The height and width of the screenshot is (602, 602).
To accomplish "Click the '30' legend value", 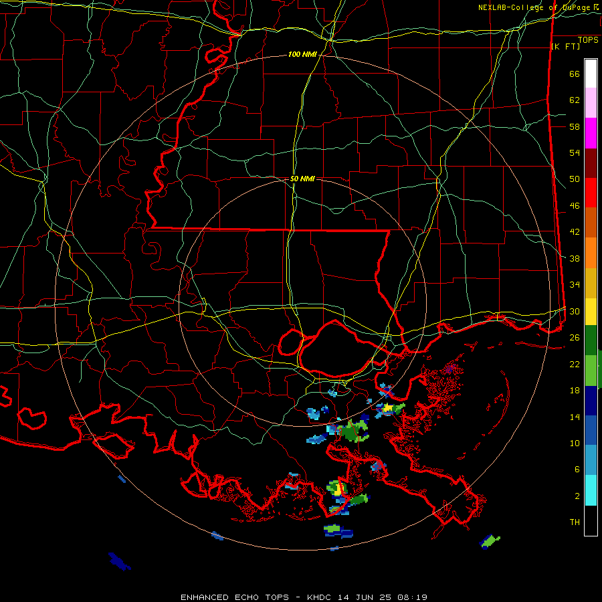I will pos(575,311).
